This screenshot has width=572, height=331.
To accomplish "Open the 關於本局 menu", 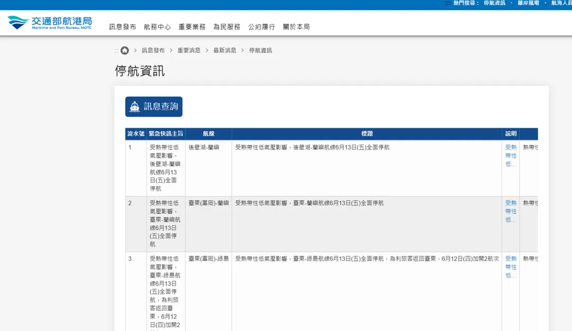I will point(296,26).
